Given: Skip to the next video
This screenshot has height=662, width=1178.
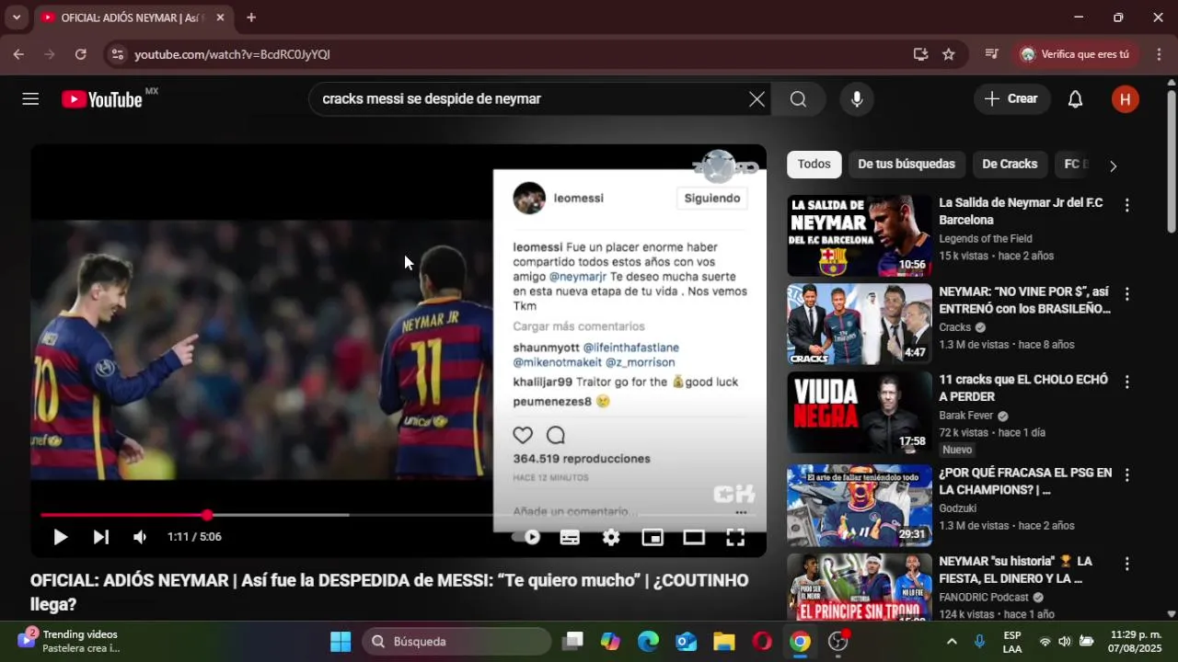Looking at the screenshot, I should tap(100, 537).
